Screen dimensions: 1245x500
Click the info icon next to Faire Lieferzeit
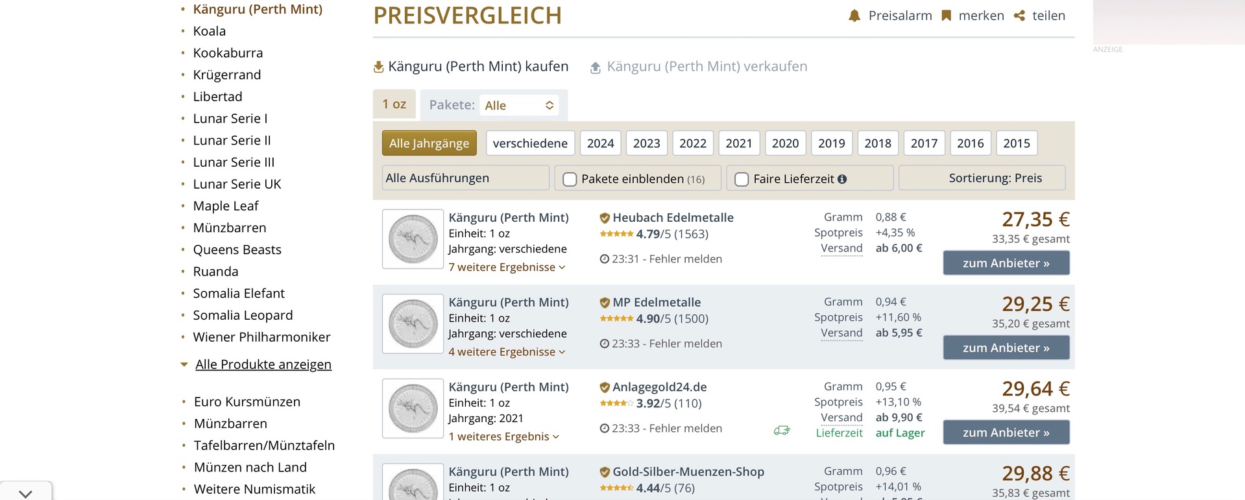[842, 179]
